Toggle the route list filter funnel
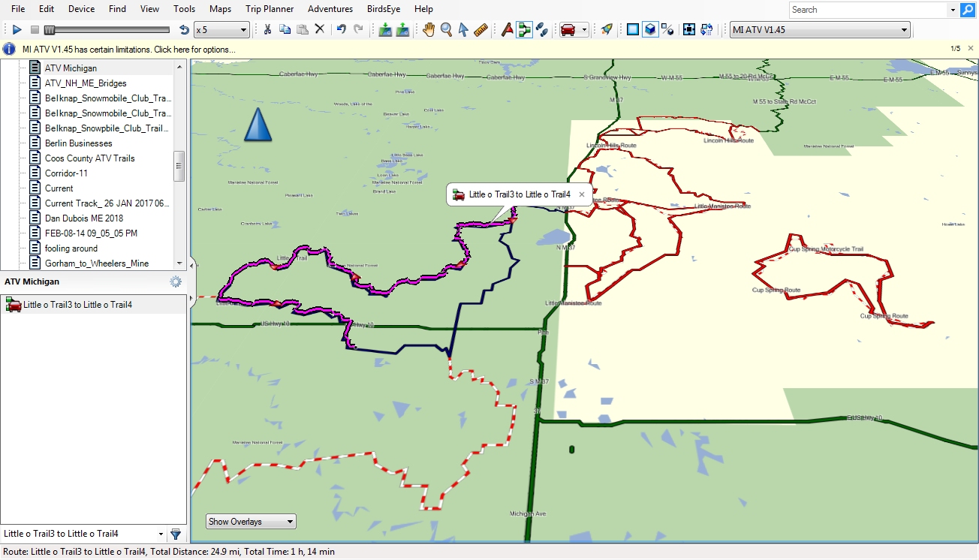This screenshot has height=560, width=979. 176,534
